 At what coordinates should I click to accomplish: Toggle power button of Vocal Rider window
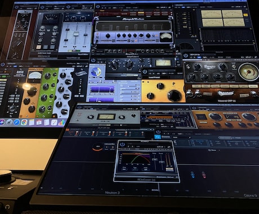click(68, 7)
